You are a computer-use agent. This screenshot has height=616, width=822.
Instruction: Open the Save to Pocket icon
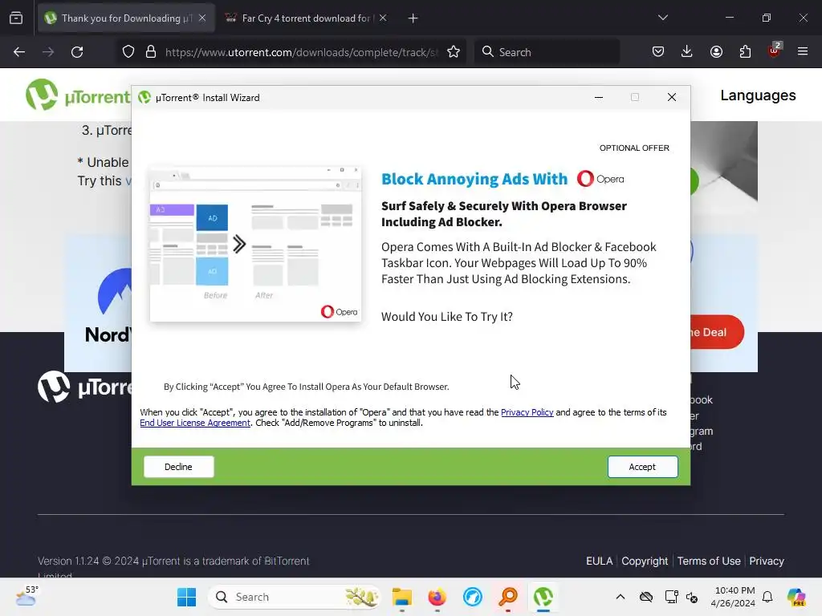click(658, 51)
